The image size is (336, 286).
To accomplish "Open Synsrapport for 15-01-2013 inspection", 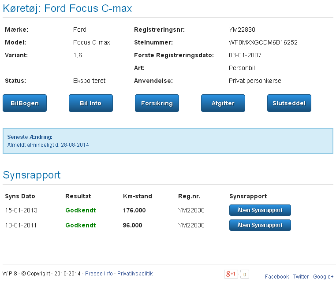I will tap(260, 210).
